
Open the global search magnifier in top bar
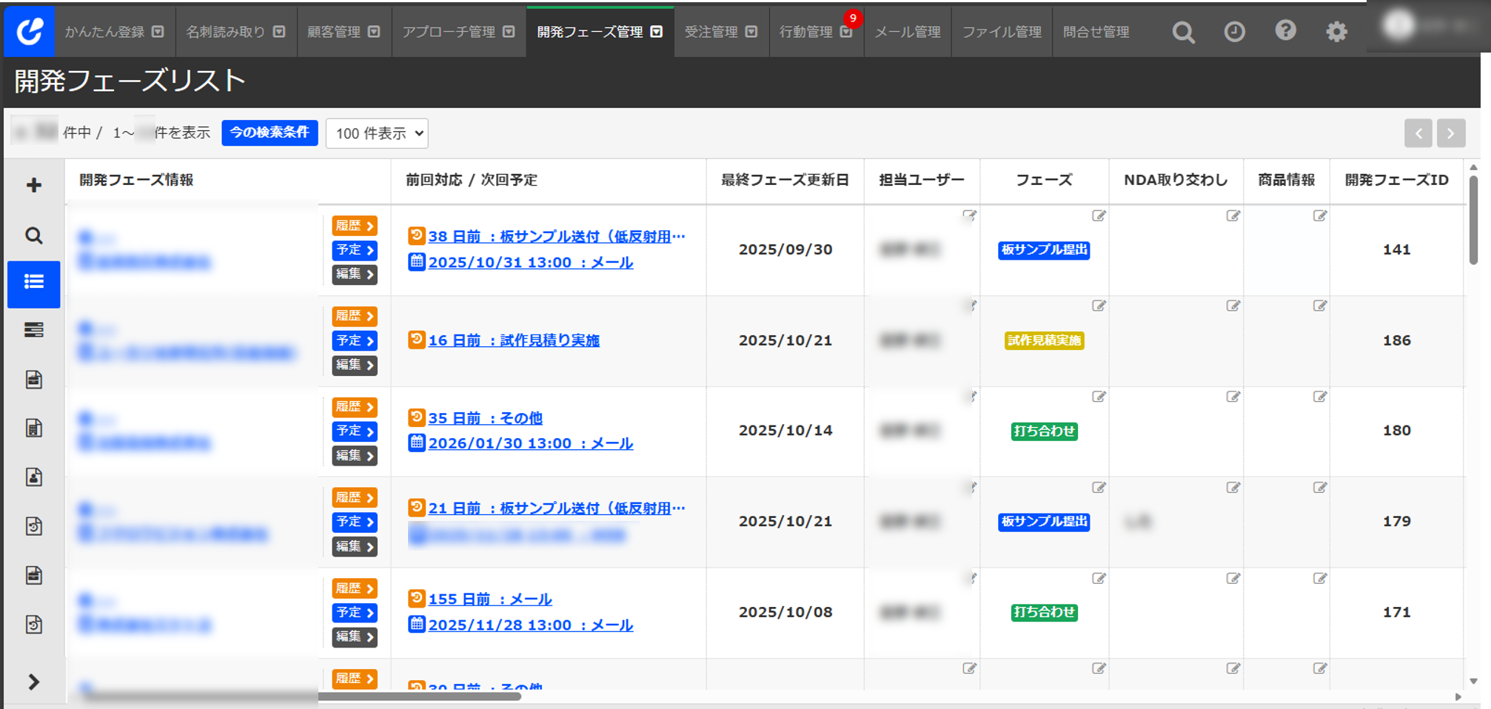point(1183,32)
